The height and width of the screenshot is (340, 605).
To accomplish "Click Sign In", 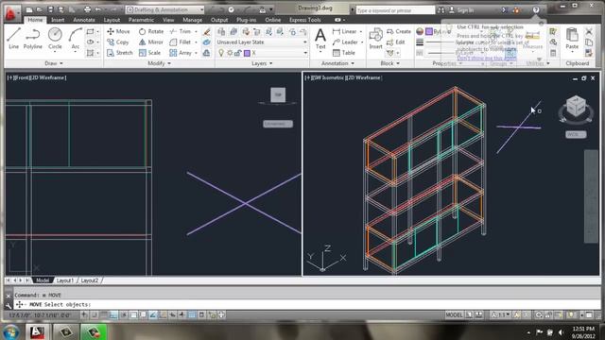I will [x=465, y=10].
